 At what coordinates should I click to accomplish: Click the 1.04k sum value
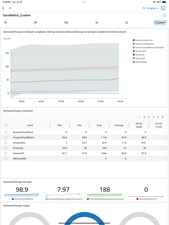[x=104, y=153]
